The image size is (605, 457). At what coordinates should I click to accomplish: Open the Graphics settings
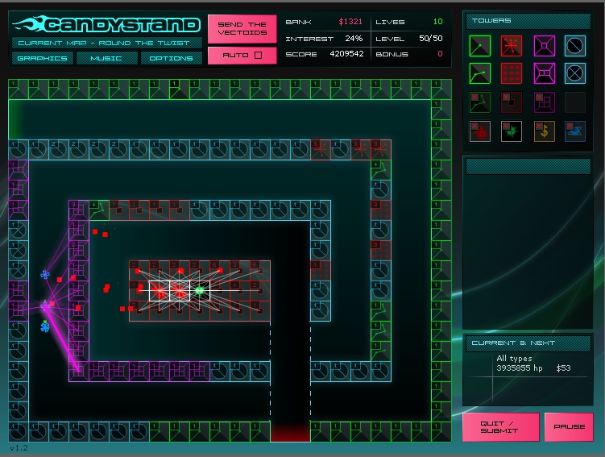(43, 58)
